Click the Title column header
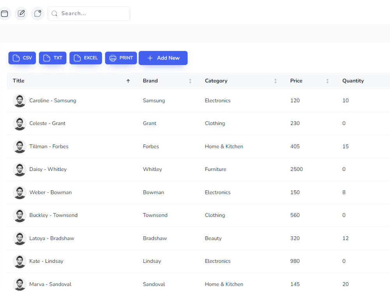390x292 pixels. click(19, 81)
